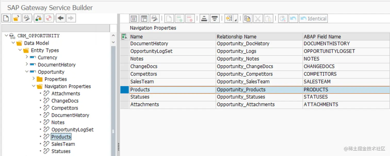Collapse the Opportunity entity type
Image resolution: width=390 pixels, height=156 pixels.
click(27, 71)
